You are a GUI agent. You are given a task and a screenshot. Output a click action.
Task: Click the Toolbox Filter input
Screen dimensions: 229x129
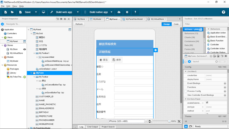click(206, 24)
